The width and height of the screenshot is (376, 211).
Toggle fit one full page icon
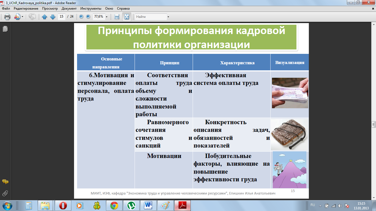(127, 17)
